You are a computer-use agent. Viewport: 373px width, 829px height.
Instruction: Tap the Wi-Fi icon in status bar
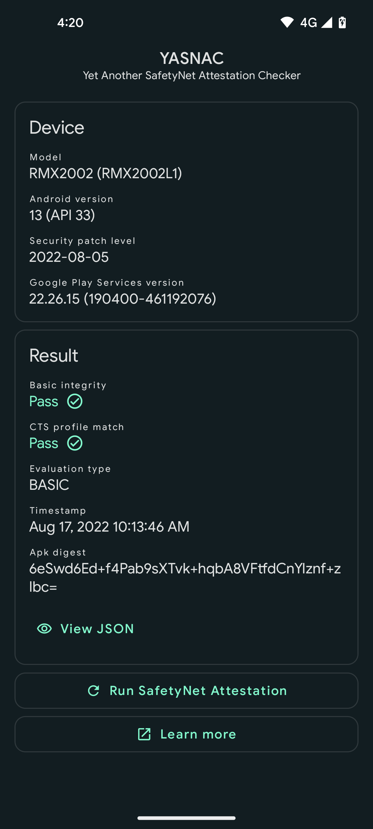coord(287,22)
